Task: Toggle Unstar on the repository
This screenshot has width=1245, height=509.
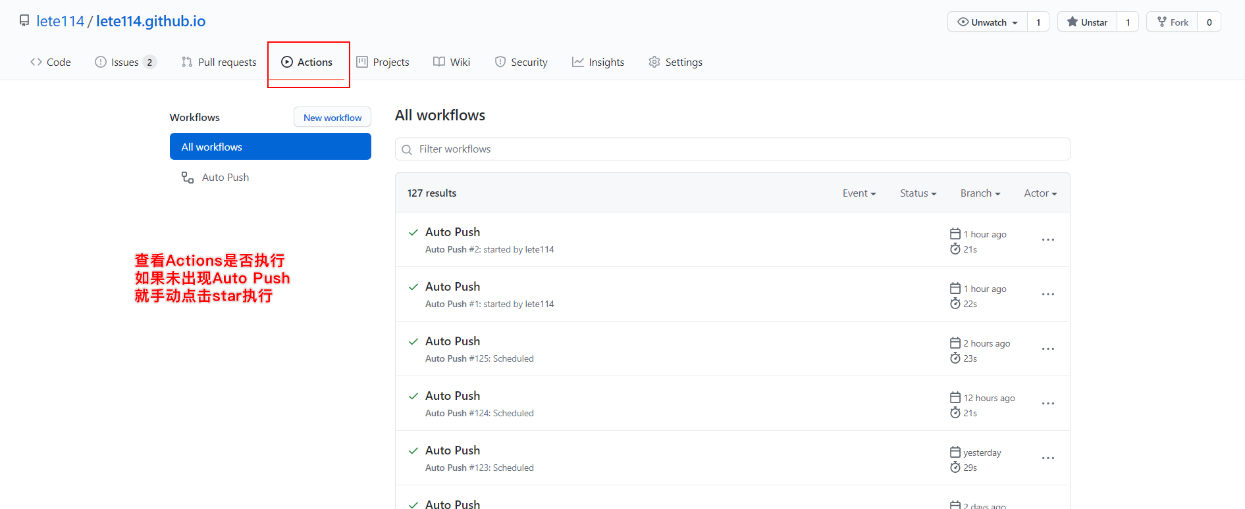Action: [x=1087, y=22]
